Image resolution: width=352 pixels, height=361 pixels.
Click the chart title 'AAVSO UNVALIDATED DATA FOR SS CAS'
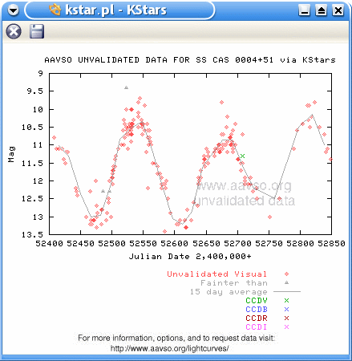click(136, 59)
